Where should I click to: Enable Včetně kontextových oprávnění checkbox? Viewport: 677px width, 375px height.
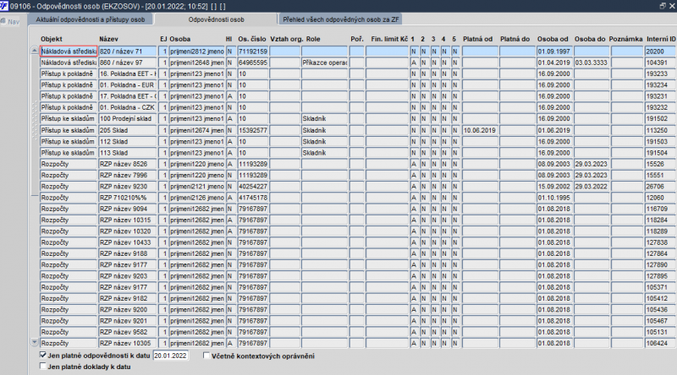(206, 356)
